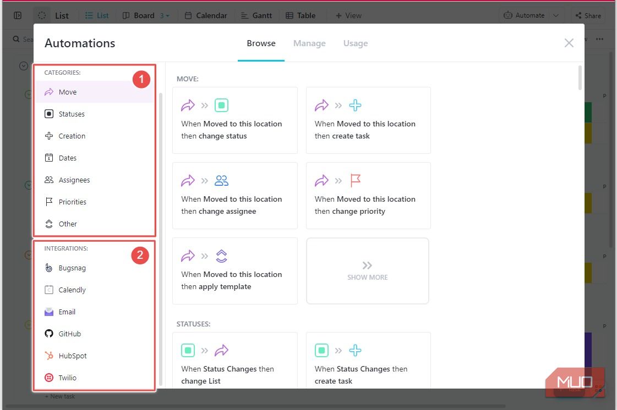Image resolution: width=617 pixels, height=410 pixels.
Task: Open the Bugsnag integration
Action: (72, 268)
